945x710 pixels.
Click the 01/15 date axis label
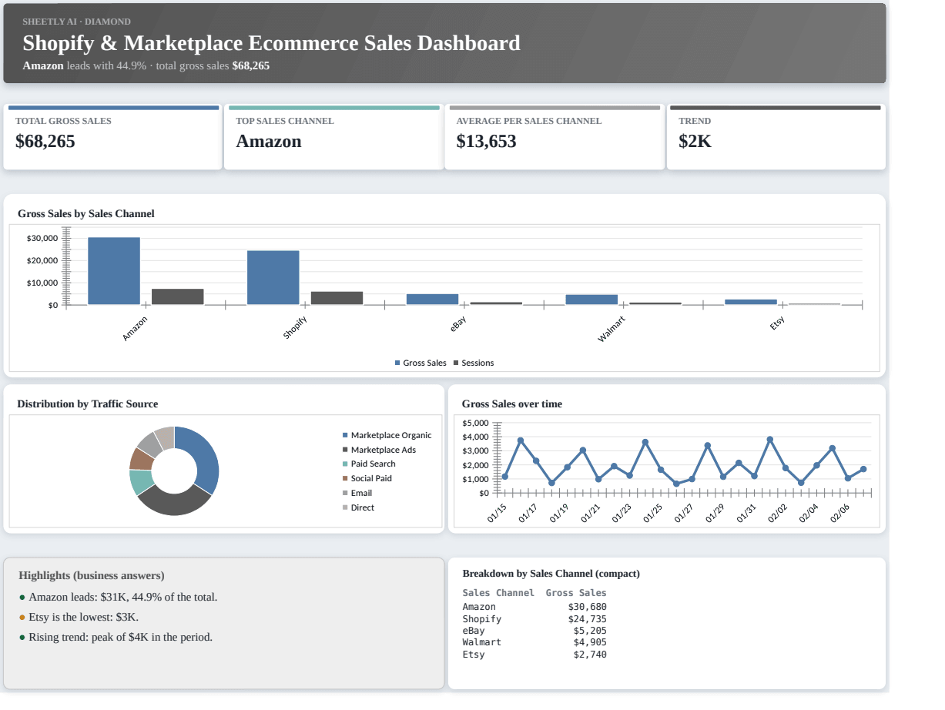click(x=498, y=513)
